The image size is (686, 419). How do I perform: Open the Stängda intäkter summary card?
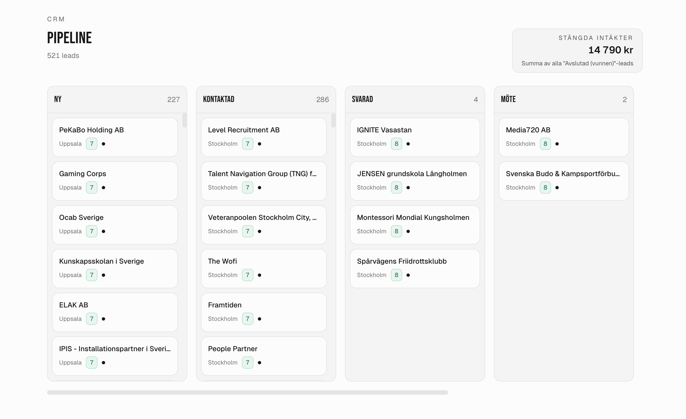(577, 51)
